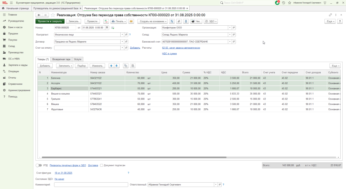Expand the Склад field dropdown arrow
The image size is (346, 189).
tap(229, 35)
